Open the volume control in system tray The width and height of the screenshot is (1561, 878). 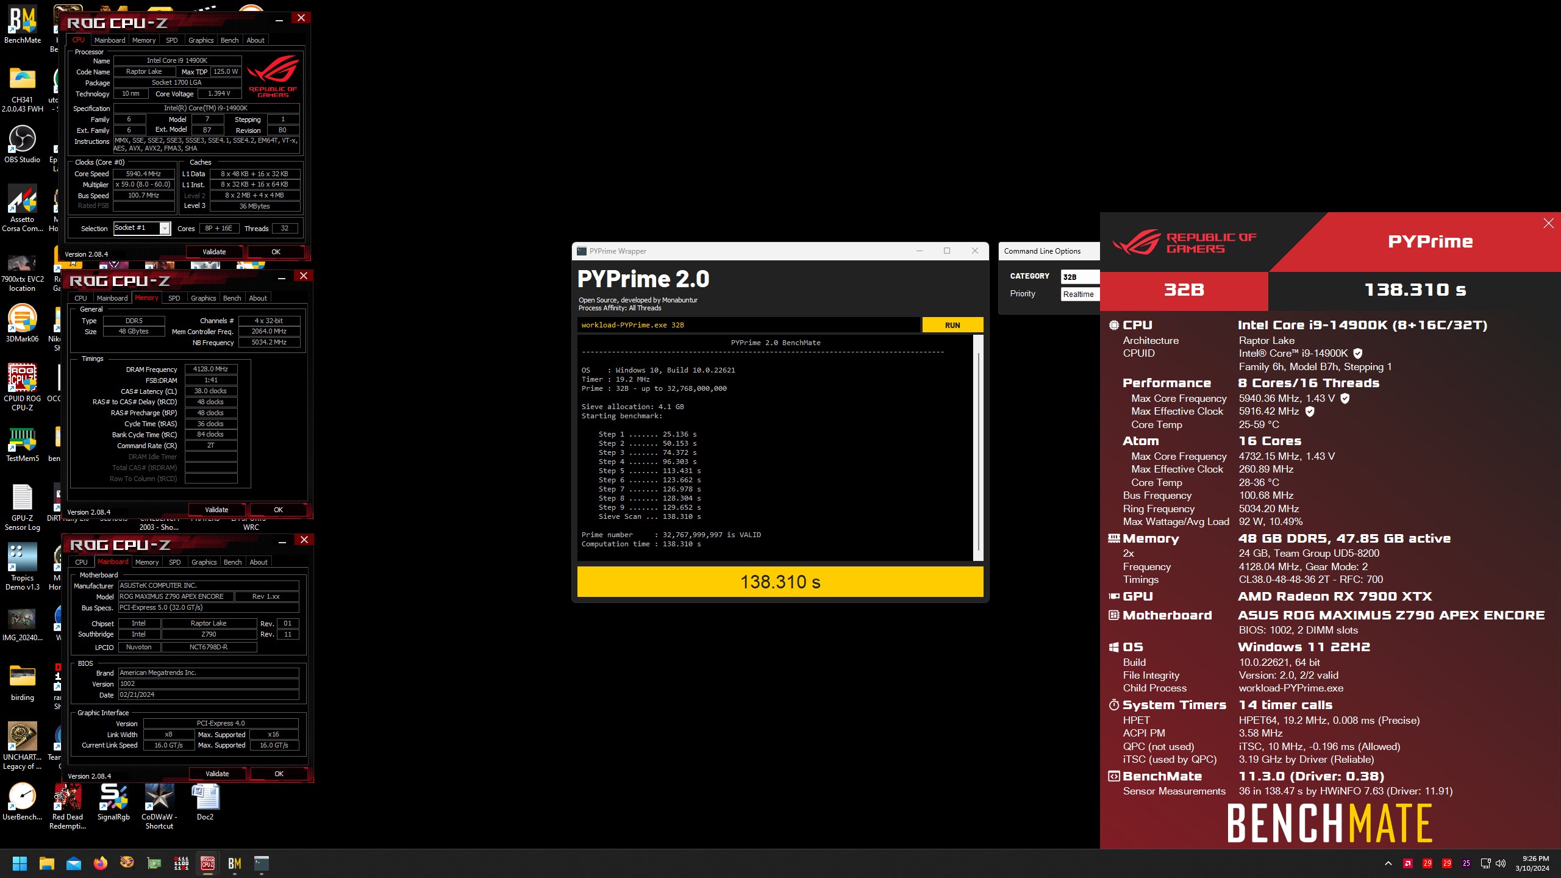click(1501, 863)
